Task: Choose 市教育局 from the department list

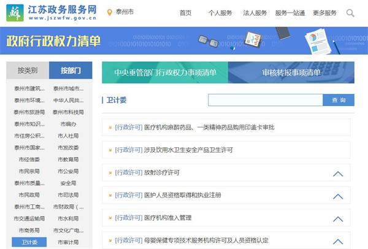Action: tap(68, 159)
